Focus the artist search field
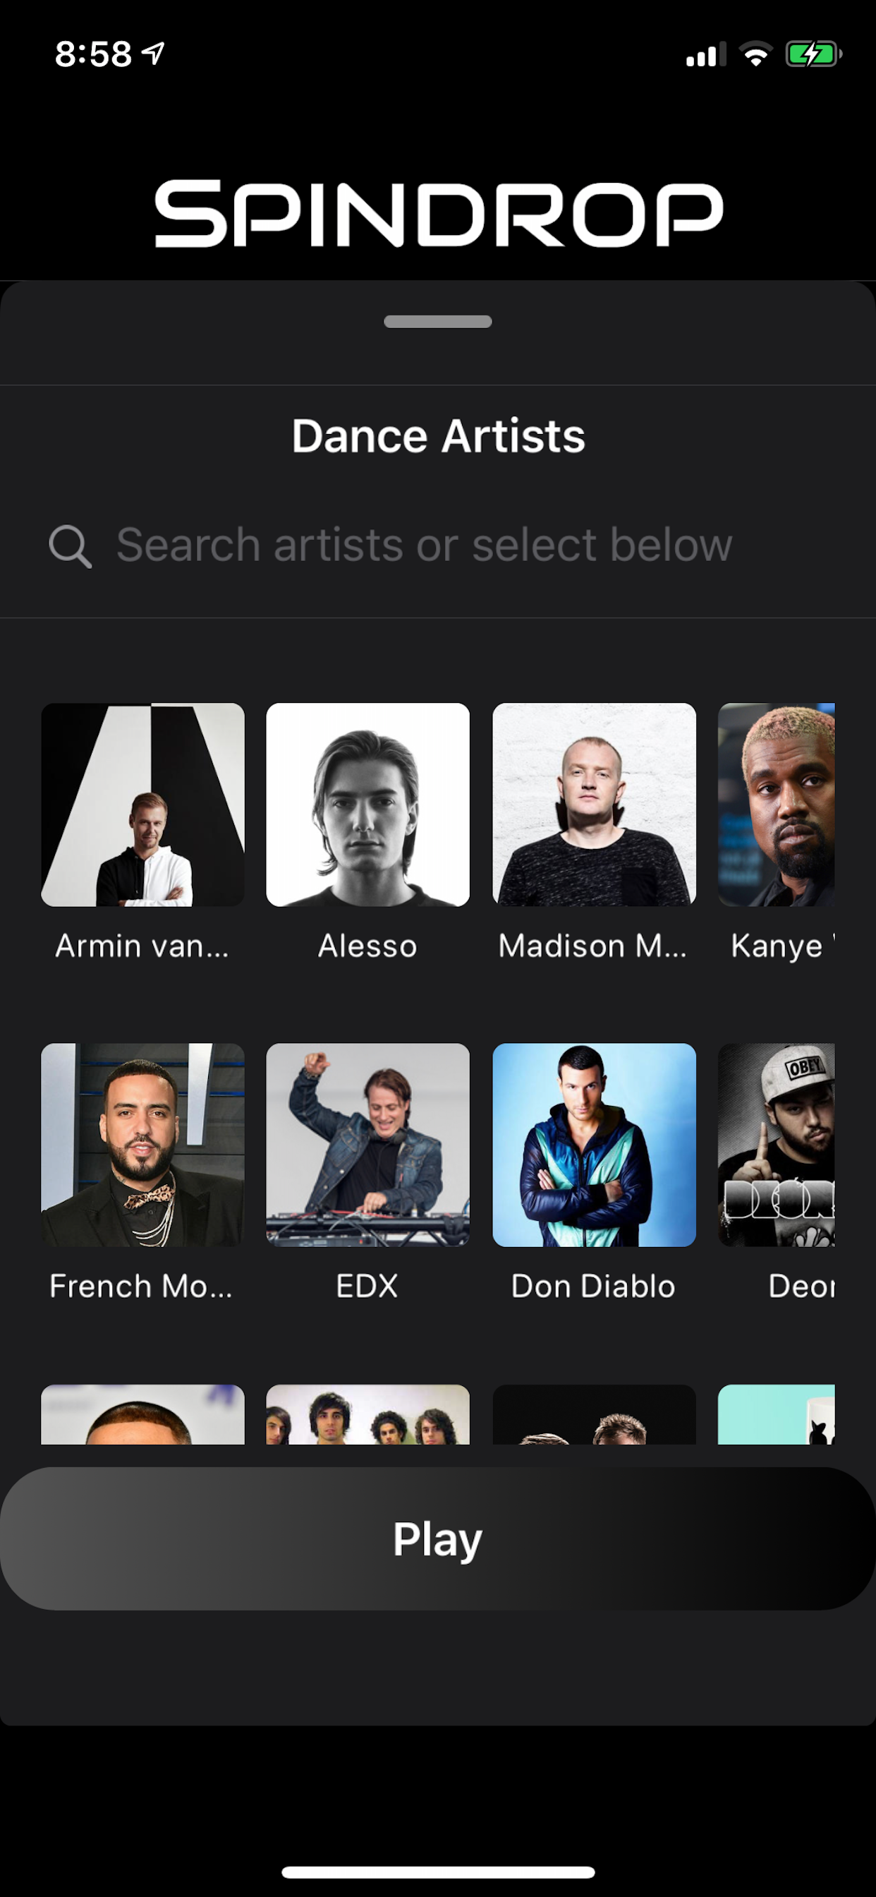The width and height of the screenshot is (876, 1897). click(x=424, y=546)
